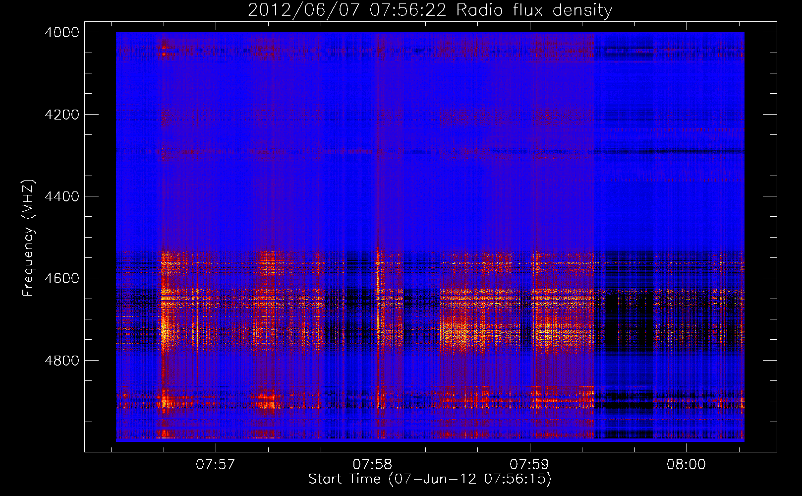802x496 pixels.
Task: Click the 08:00 time tick label
Action: tap(686, 464)
